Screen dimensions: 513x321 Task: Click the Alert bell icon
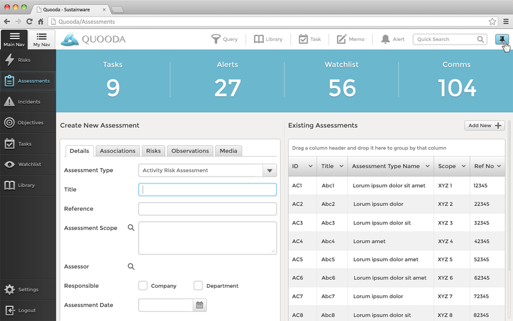385,39
